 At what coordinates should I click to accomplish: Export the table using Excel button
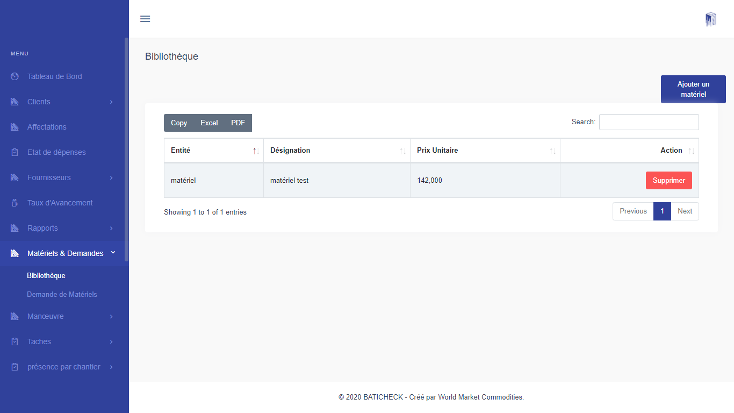[209, 123]
